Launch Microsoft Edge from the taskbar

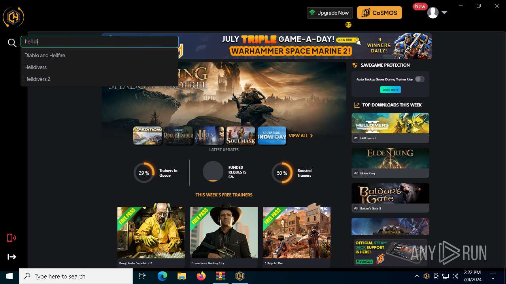click(162, 276)
